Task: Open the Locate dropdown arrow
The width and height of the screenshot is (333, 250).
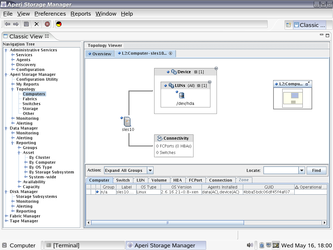Action: tap(302, 170)
